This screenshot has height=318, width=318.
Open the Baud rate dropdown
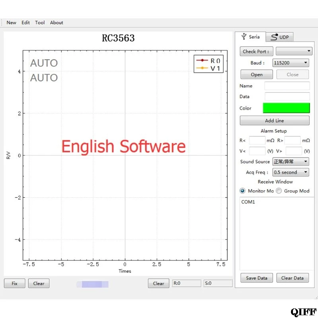[x=291, y=63]
